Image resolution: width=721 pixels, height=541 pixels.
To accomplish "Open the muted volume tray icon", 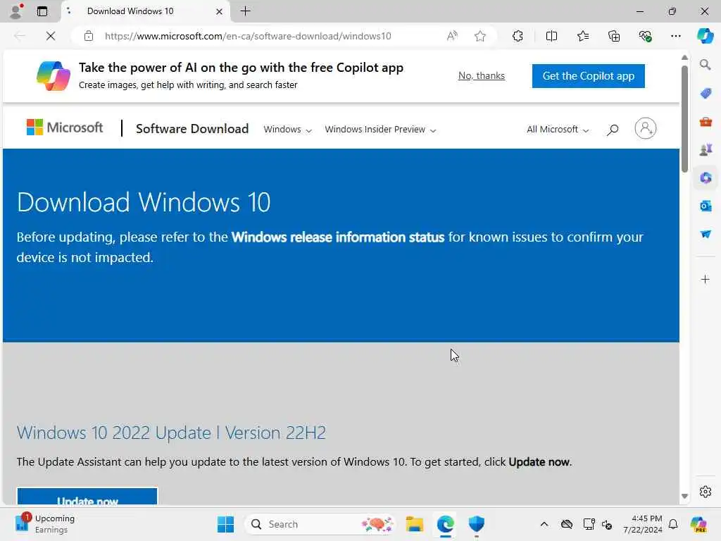I will pos(607,524).
